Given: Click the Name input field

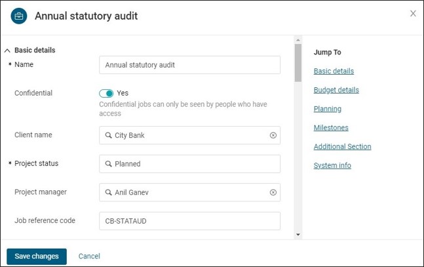Looking at the screenshot, I should click(189, 65).
